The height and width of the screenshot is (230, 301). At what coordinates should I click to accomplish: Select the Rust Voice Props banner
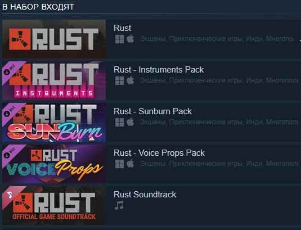(x=54, y=164)
